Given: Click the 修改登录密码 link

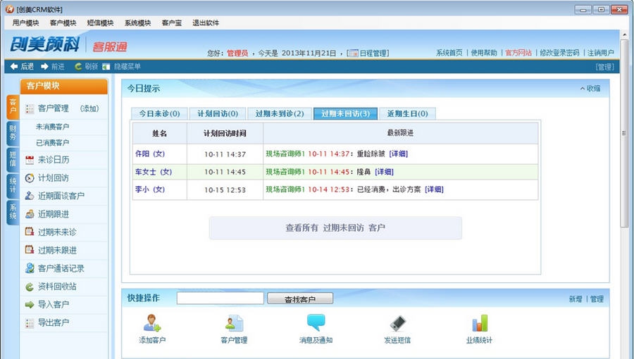Looking at the screenshot, I should (x=559, y=53).
